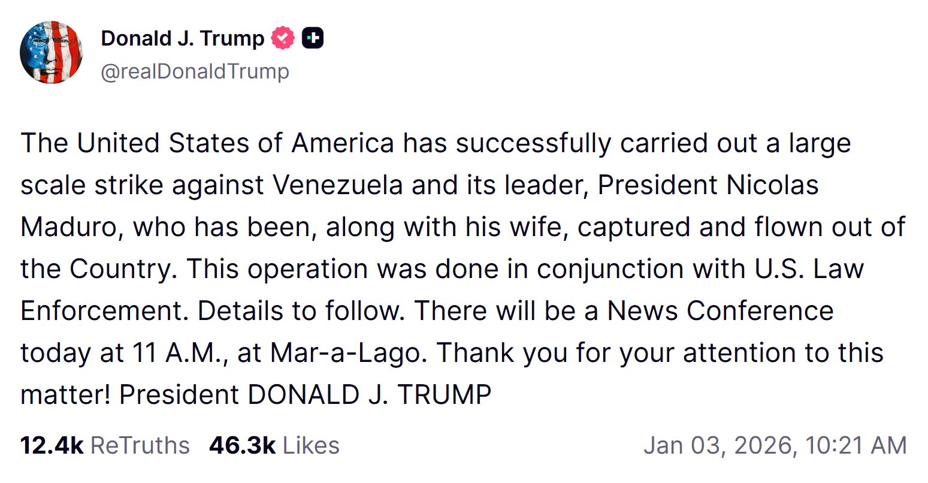This screenshot has width=928, height=483.
Task: Open the profile avatar beside the account name
Action: 51,52
